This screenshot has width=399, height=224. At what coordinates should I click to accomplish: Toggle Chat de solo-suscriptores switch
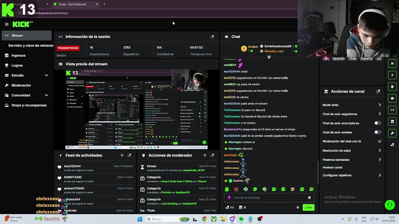[377, 123]
